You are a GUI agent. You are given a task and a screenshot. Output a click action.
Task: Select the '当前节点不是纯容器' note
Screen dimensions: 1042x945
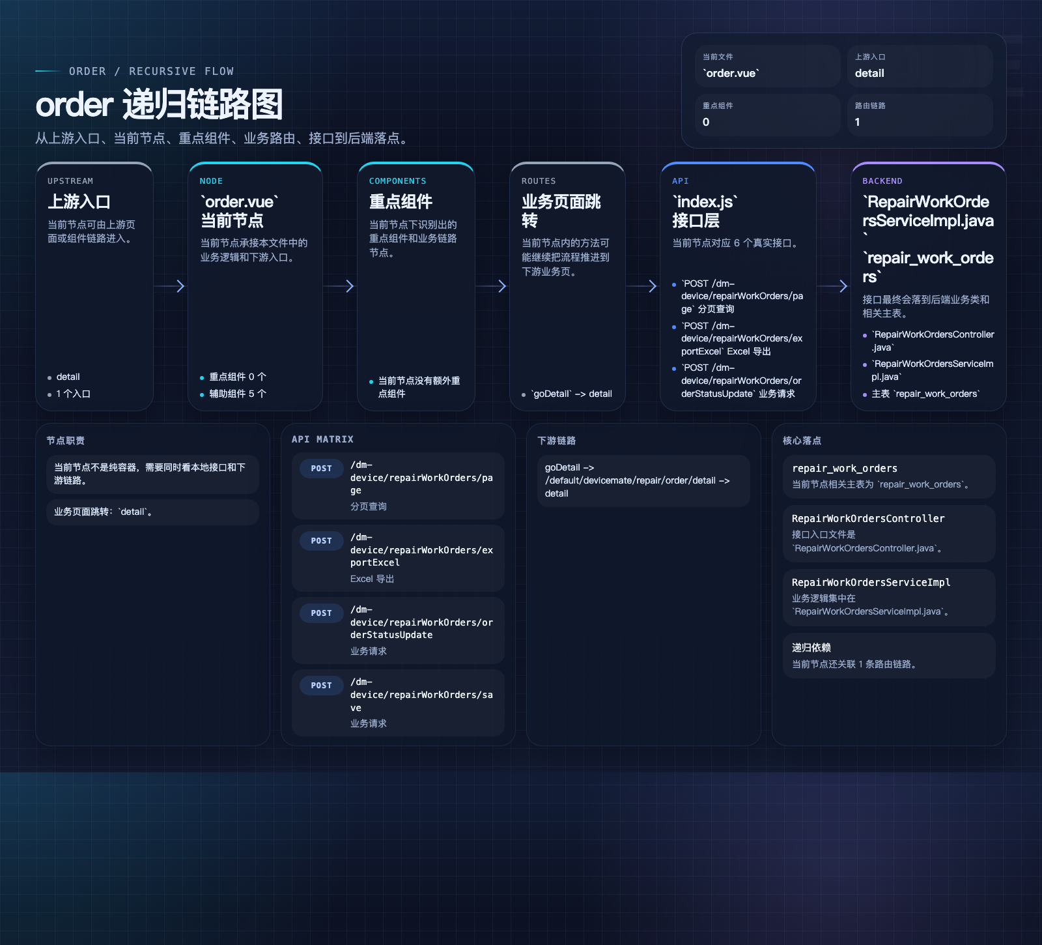click(152, 474)
